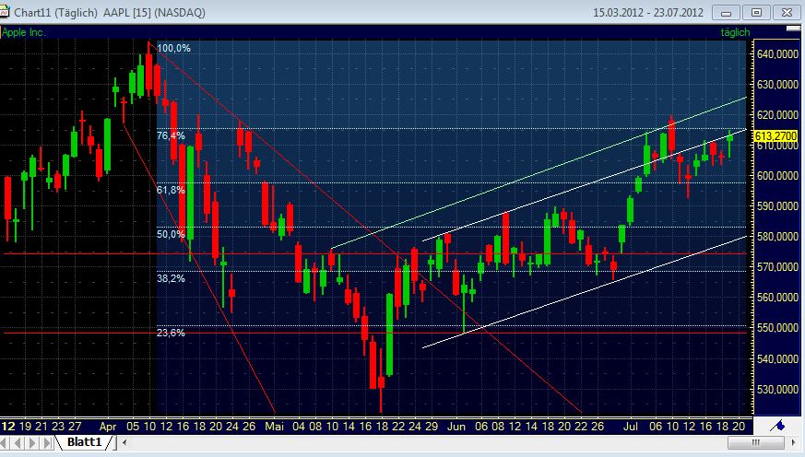The height and width of the screenshot is (457, 805).
Task: Click the 'Jun' month label on date axis
Action: [456, 427]
